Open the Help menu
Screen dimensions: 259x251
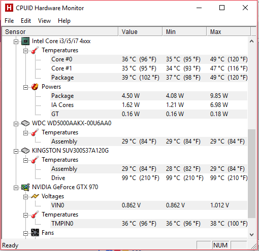tap(64, 21)
